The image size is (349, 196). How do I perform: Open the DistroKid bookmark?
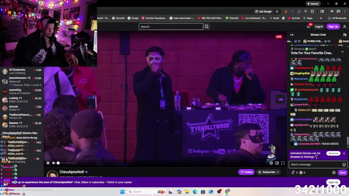tap(232, 18)
